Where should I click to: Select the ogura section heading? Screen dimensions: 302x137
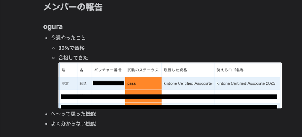[53, 27]
